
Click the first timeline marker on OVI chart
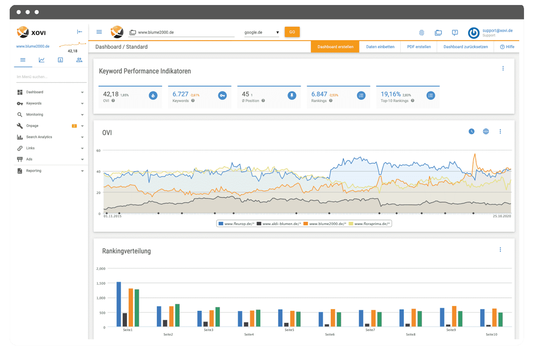coord(107,213)
